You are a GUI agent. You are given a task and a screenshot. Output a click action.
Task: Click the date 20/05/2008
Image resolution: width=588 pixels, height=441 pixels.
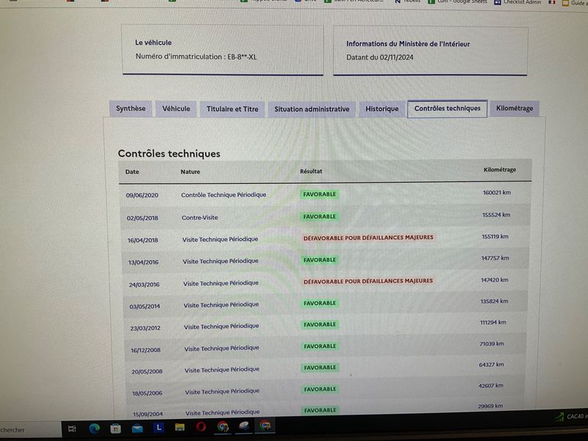click(x=147, y=372)
